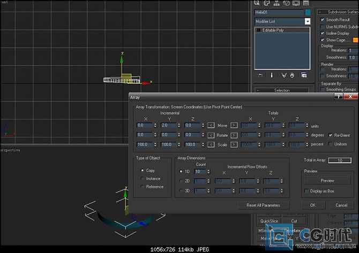The height and width of the screenshot is (253, 359).
Task: Click the Pin Stack icon
Action: click(x=260, y=75)
